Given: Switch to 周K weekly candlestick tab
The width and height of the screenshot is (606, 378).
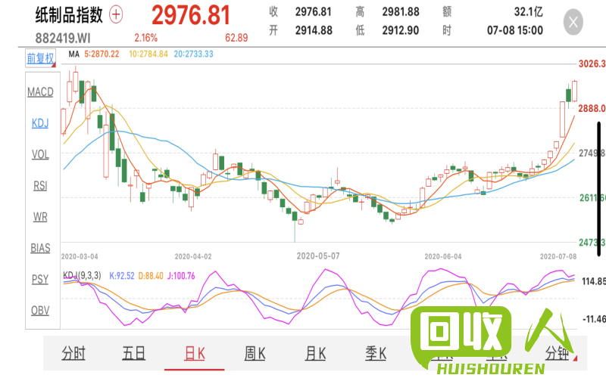Looking at the screenshot, I should point(255,353).
